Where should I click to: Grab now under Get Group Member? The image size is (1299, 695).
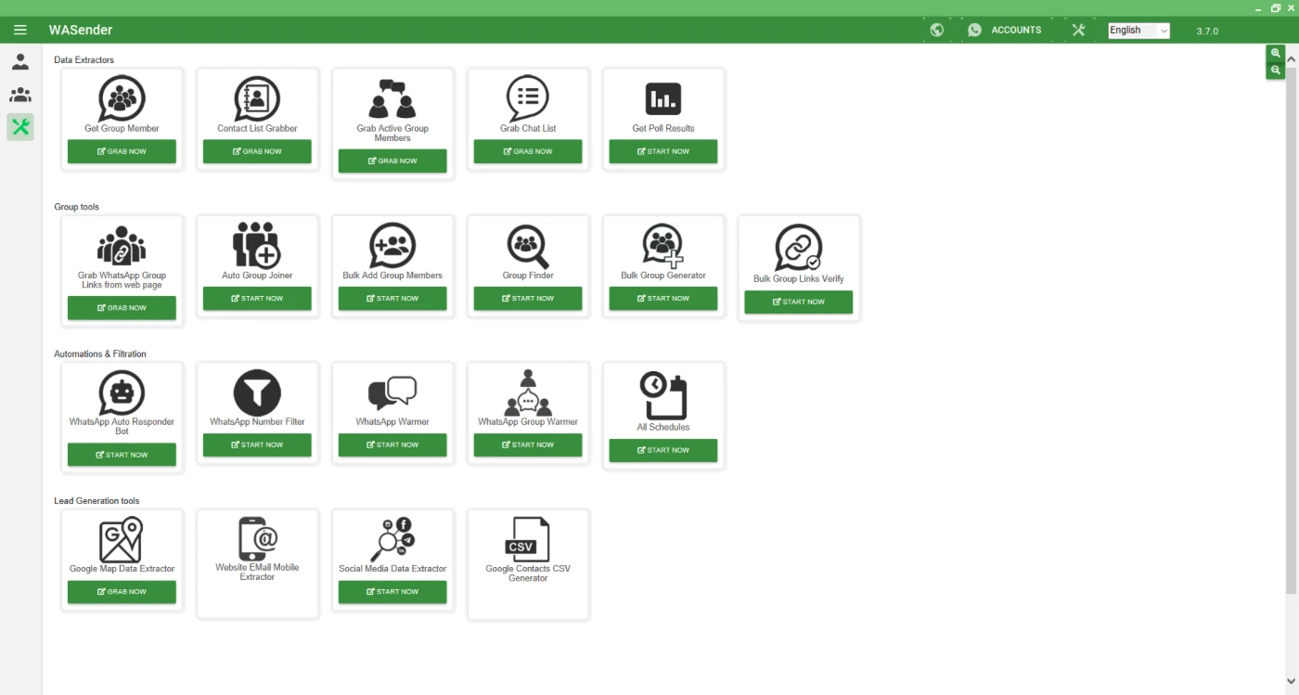[122, 151]
